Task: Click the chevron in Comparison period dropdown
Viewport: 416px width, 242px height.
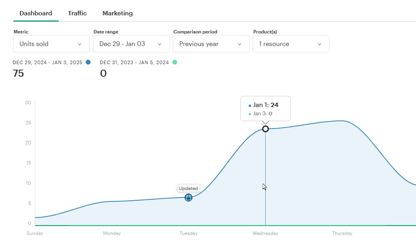Action: (239, 44)
